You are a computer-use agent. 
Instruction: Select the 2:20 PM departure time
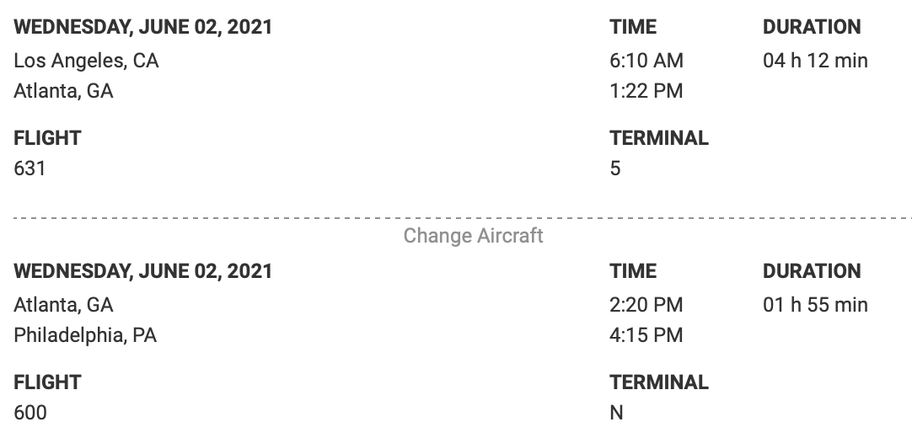coord(646,305)
